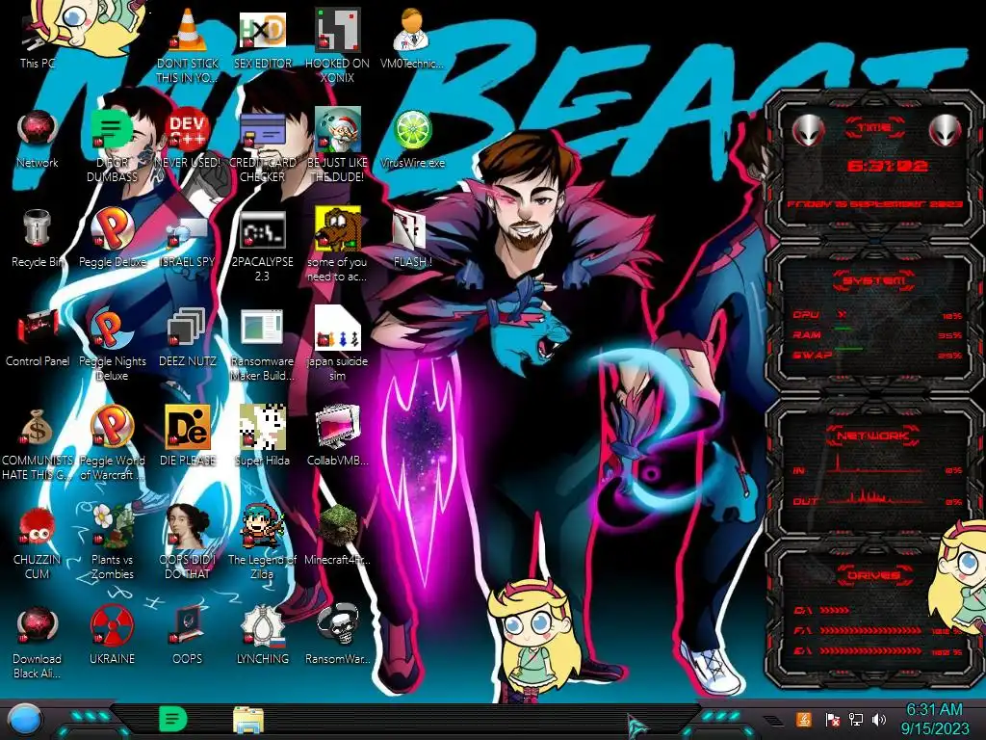Image resolution: width=986 pixels, height=740 pixels.
Task: Click the taskbar clock showing 6:31 AM
Action: (x=934, y=719)
